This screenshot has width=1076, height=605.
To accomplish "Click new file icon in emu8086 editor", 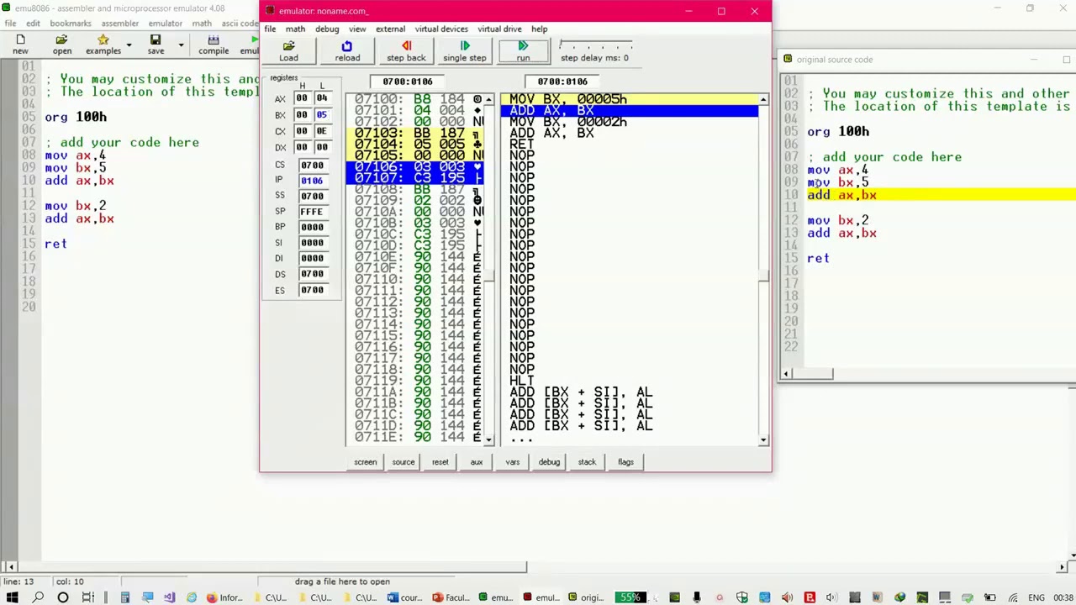I will 20,45.
